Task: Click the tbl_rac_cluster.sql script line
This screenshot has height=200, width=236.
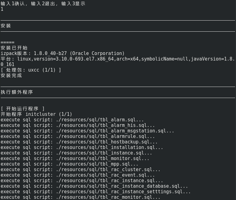Action: coord(80,170)
